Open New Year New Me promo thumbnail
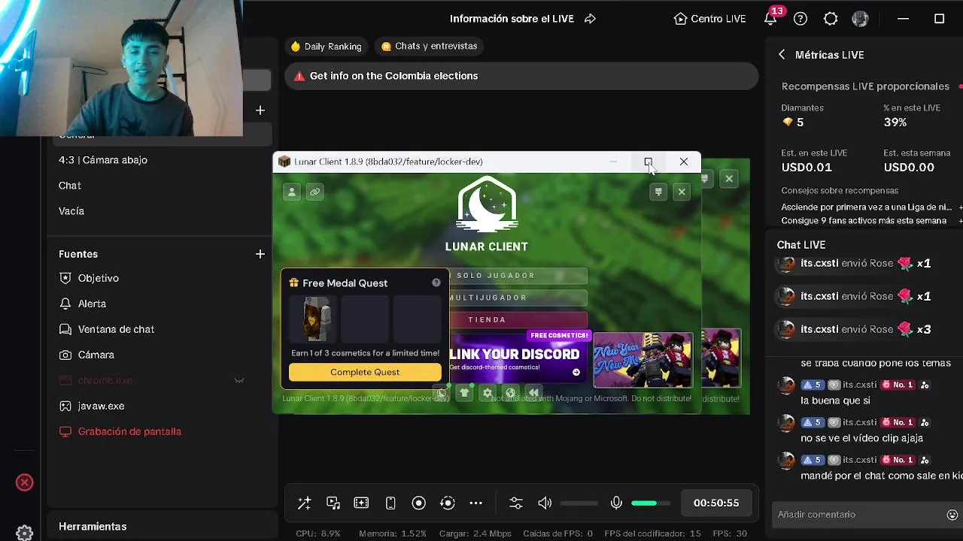The height and width of the screenshot is (541, 963). (643, 360)
